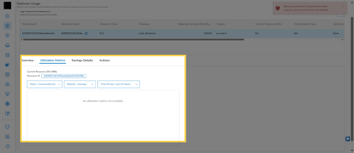
Task: Click the horizontal table scrollbar thumb
Action: 133,39
